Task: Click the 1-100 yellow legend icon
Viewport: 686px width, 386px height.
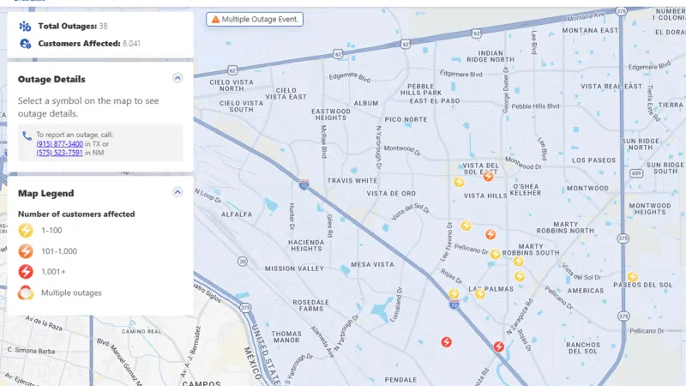Action: [x=26, y=230]
